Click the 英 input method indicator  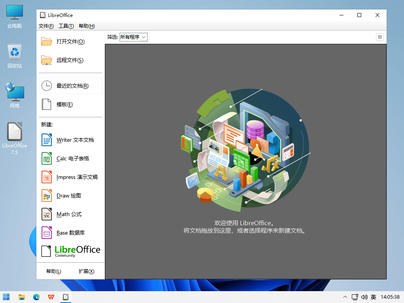[x=374, y=297]
